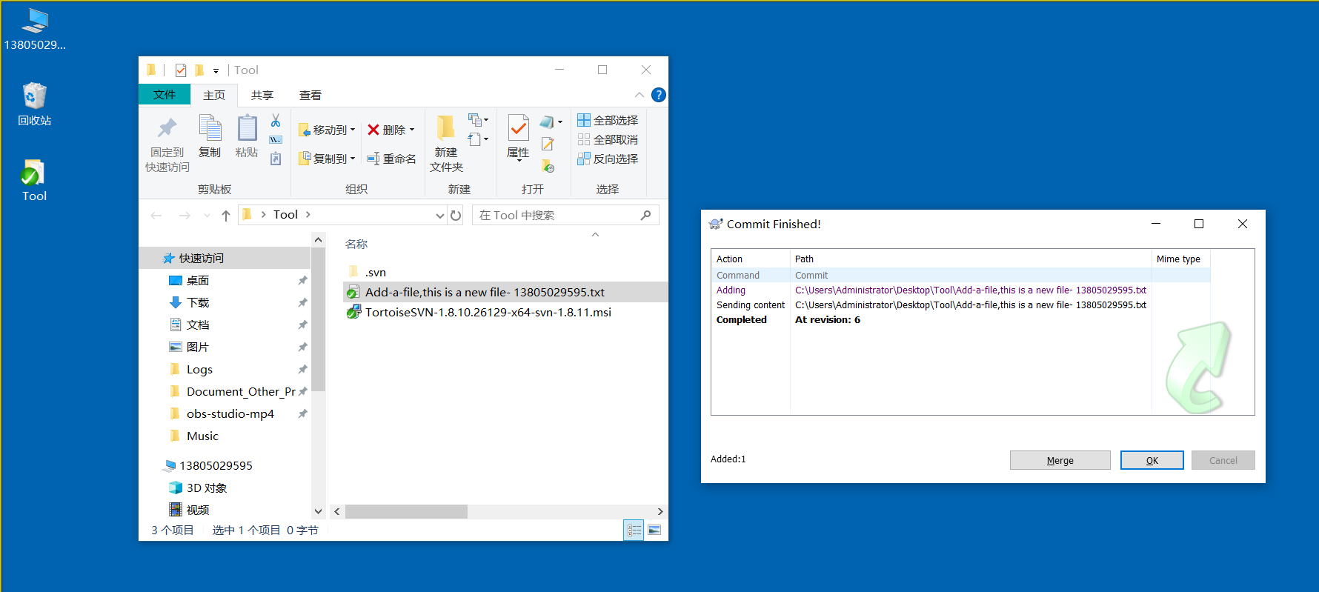Click the quick access toolbar properties checkbox icon
The image size is (1319, 592).
180,70
